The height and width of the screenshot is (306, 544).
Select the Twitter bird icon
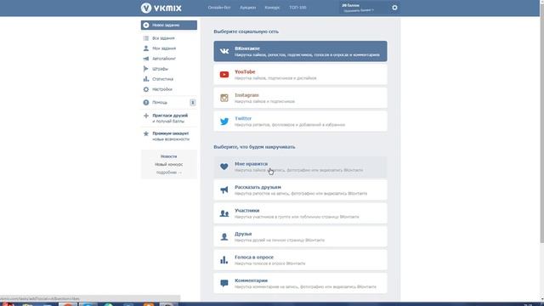point(224,122)
